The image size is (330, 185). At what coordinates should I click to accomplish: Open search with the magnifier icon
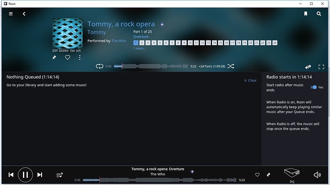click(x=319, y=14)
